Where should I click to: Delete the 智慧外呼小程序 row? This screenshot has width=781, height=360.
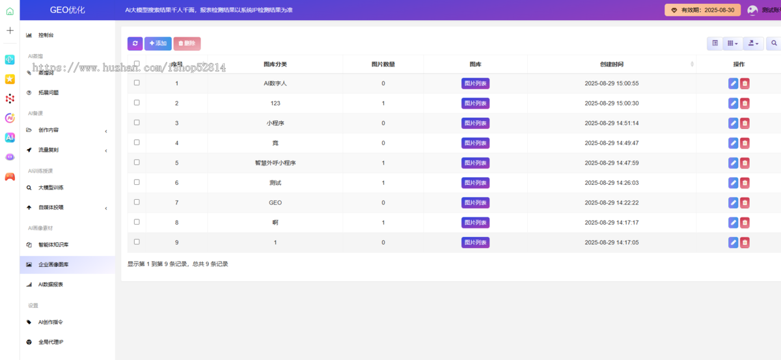click(x=745, y=163)
